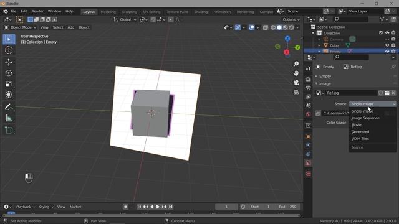
Task: Choose Movie from Source list
Action: [x=356, y=125]
